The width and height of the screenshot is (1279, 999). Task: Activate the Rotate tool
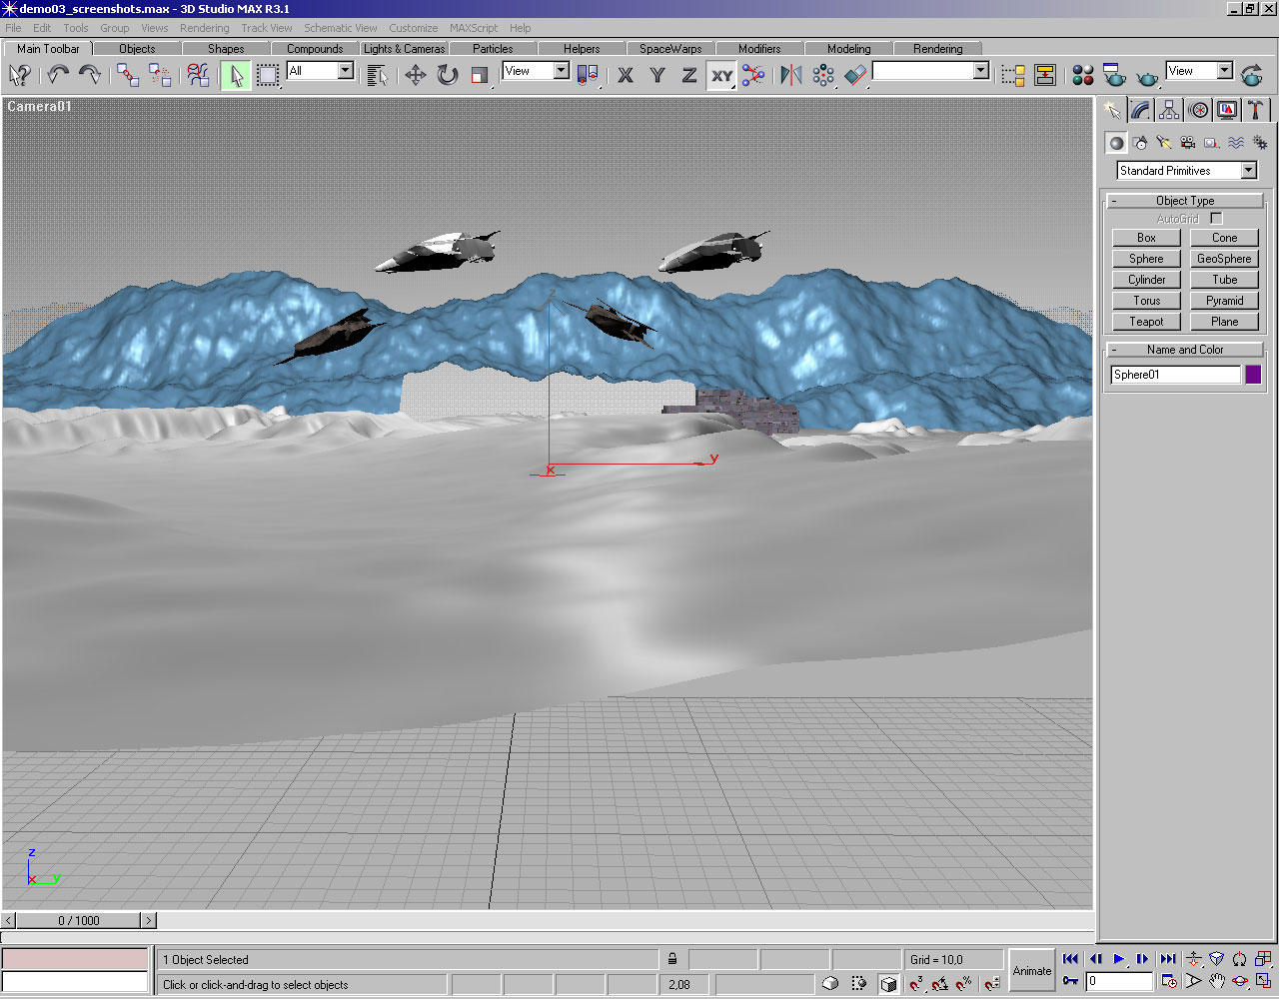[x=448, y=75]
